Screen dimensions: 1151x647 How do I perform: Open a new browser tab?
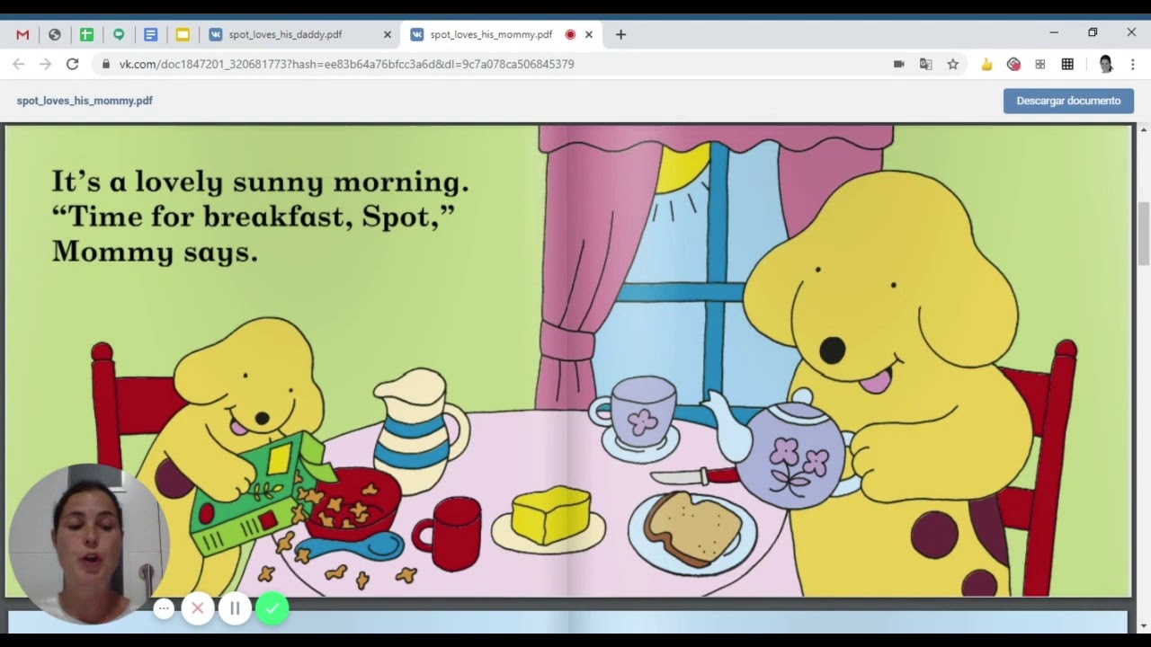[x=620, y=34]
